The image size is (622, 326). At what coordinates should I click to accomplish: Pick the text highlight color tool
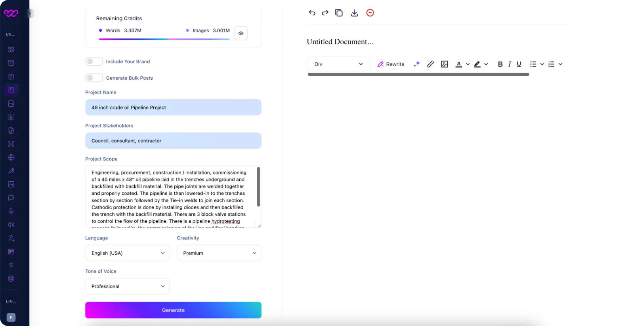tap(477, 64)
